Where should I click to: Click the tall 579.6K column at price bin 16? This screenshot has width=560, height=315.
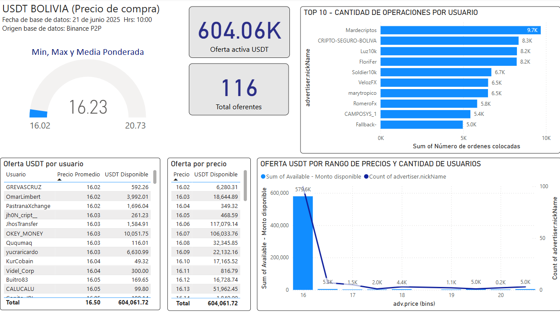(303, 242)
